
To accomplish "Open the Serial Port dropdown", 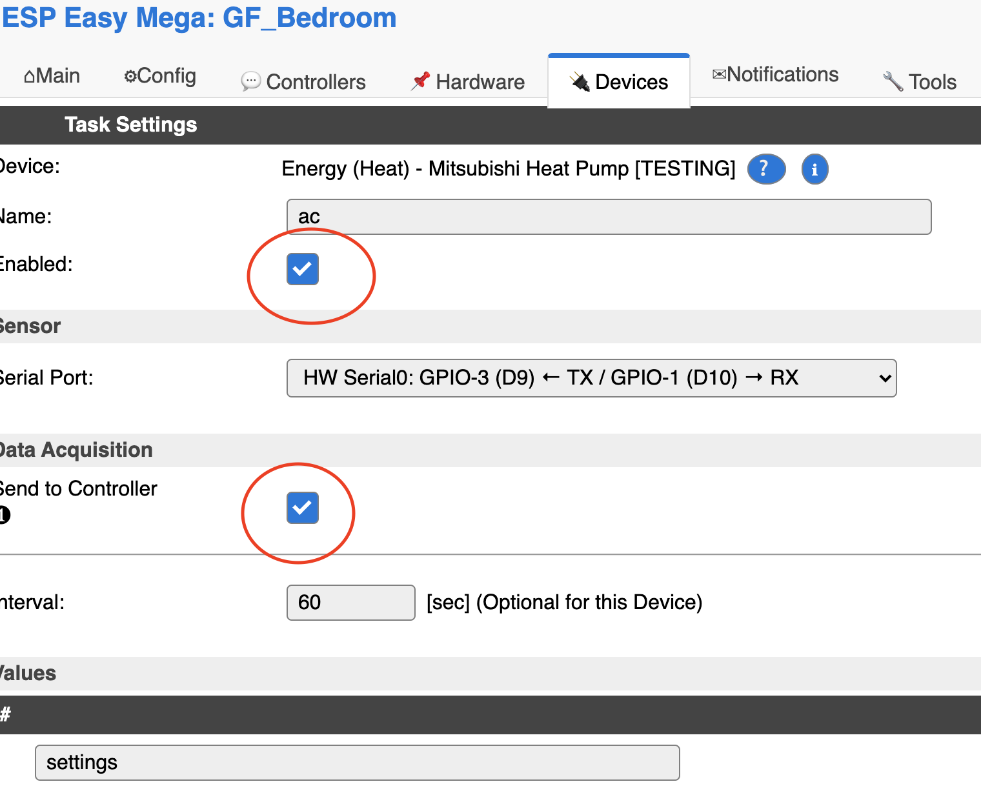I will pyautogui.click(x=591, y=378).
